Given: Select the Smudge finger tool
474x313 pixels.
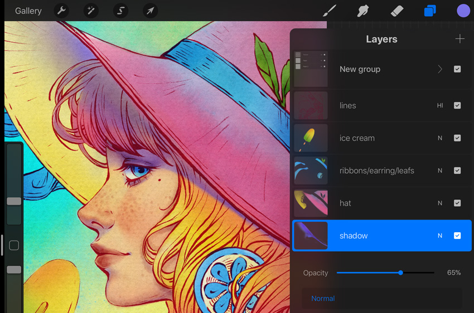Looking at the screenshot, I should click(x=363, y=11).
